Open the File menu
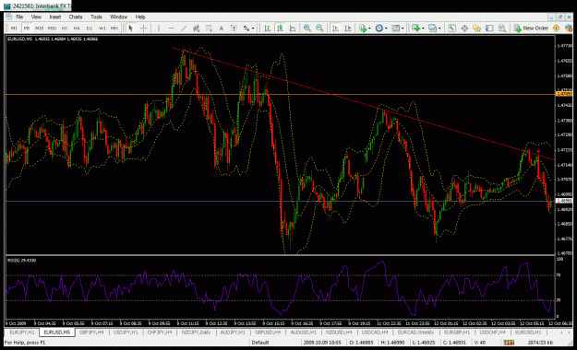The width and height of the screenshot is (577, 350). click(19, 17)
